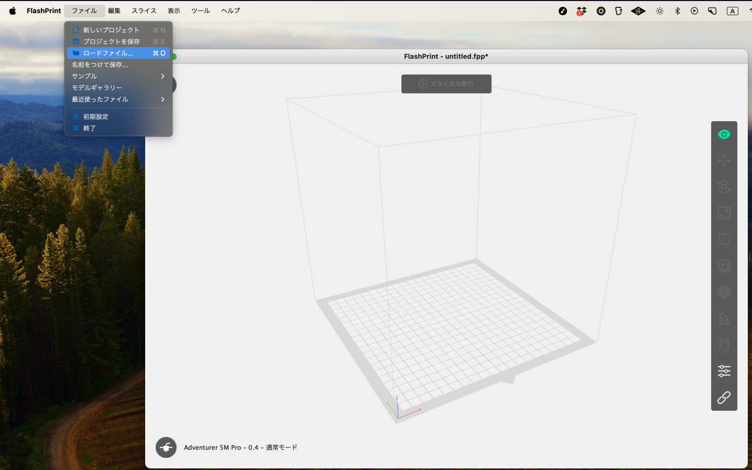Viewport: 752px width, 470px height.
Task: Click the printer connection icon at bottom left
Action: point(166,447)
